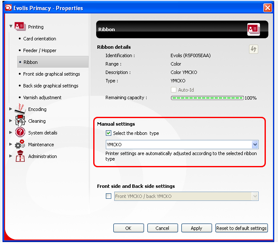
Task: Toggle the Auto-Id checkbox
Action: 173,90
